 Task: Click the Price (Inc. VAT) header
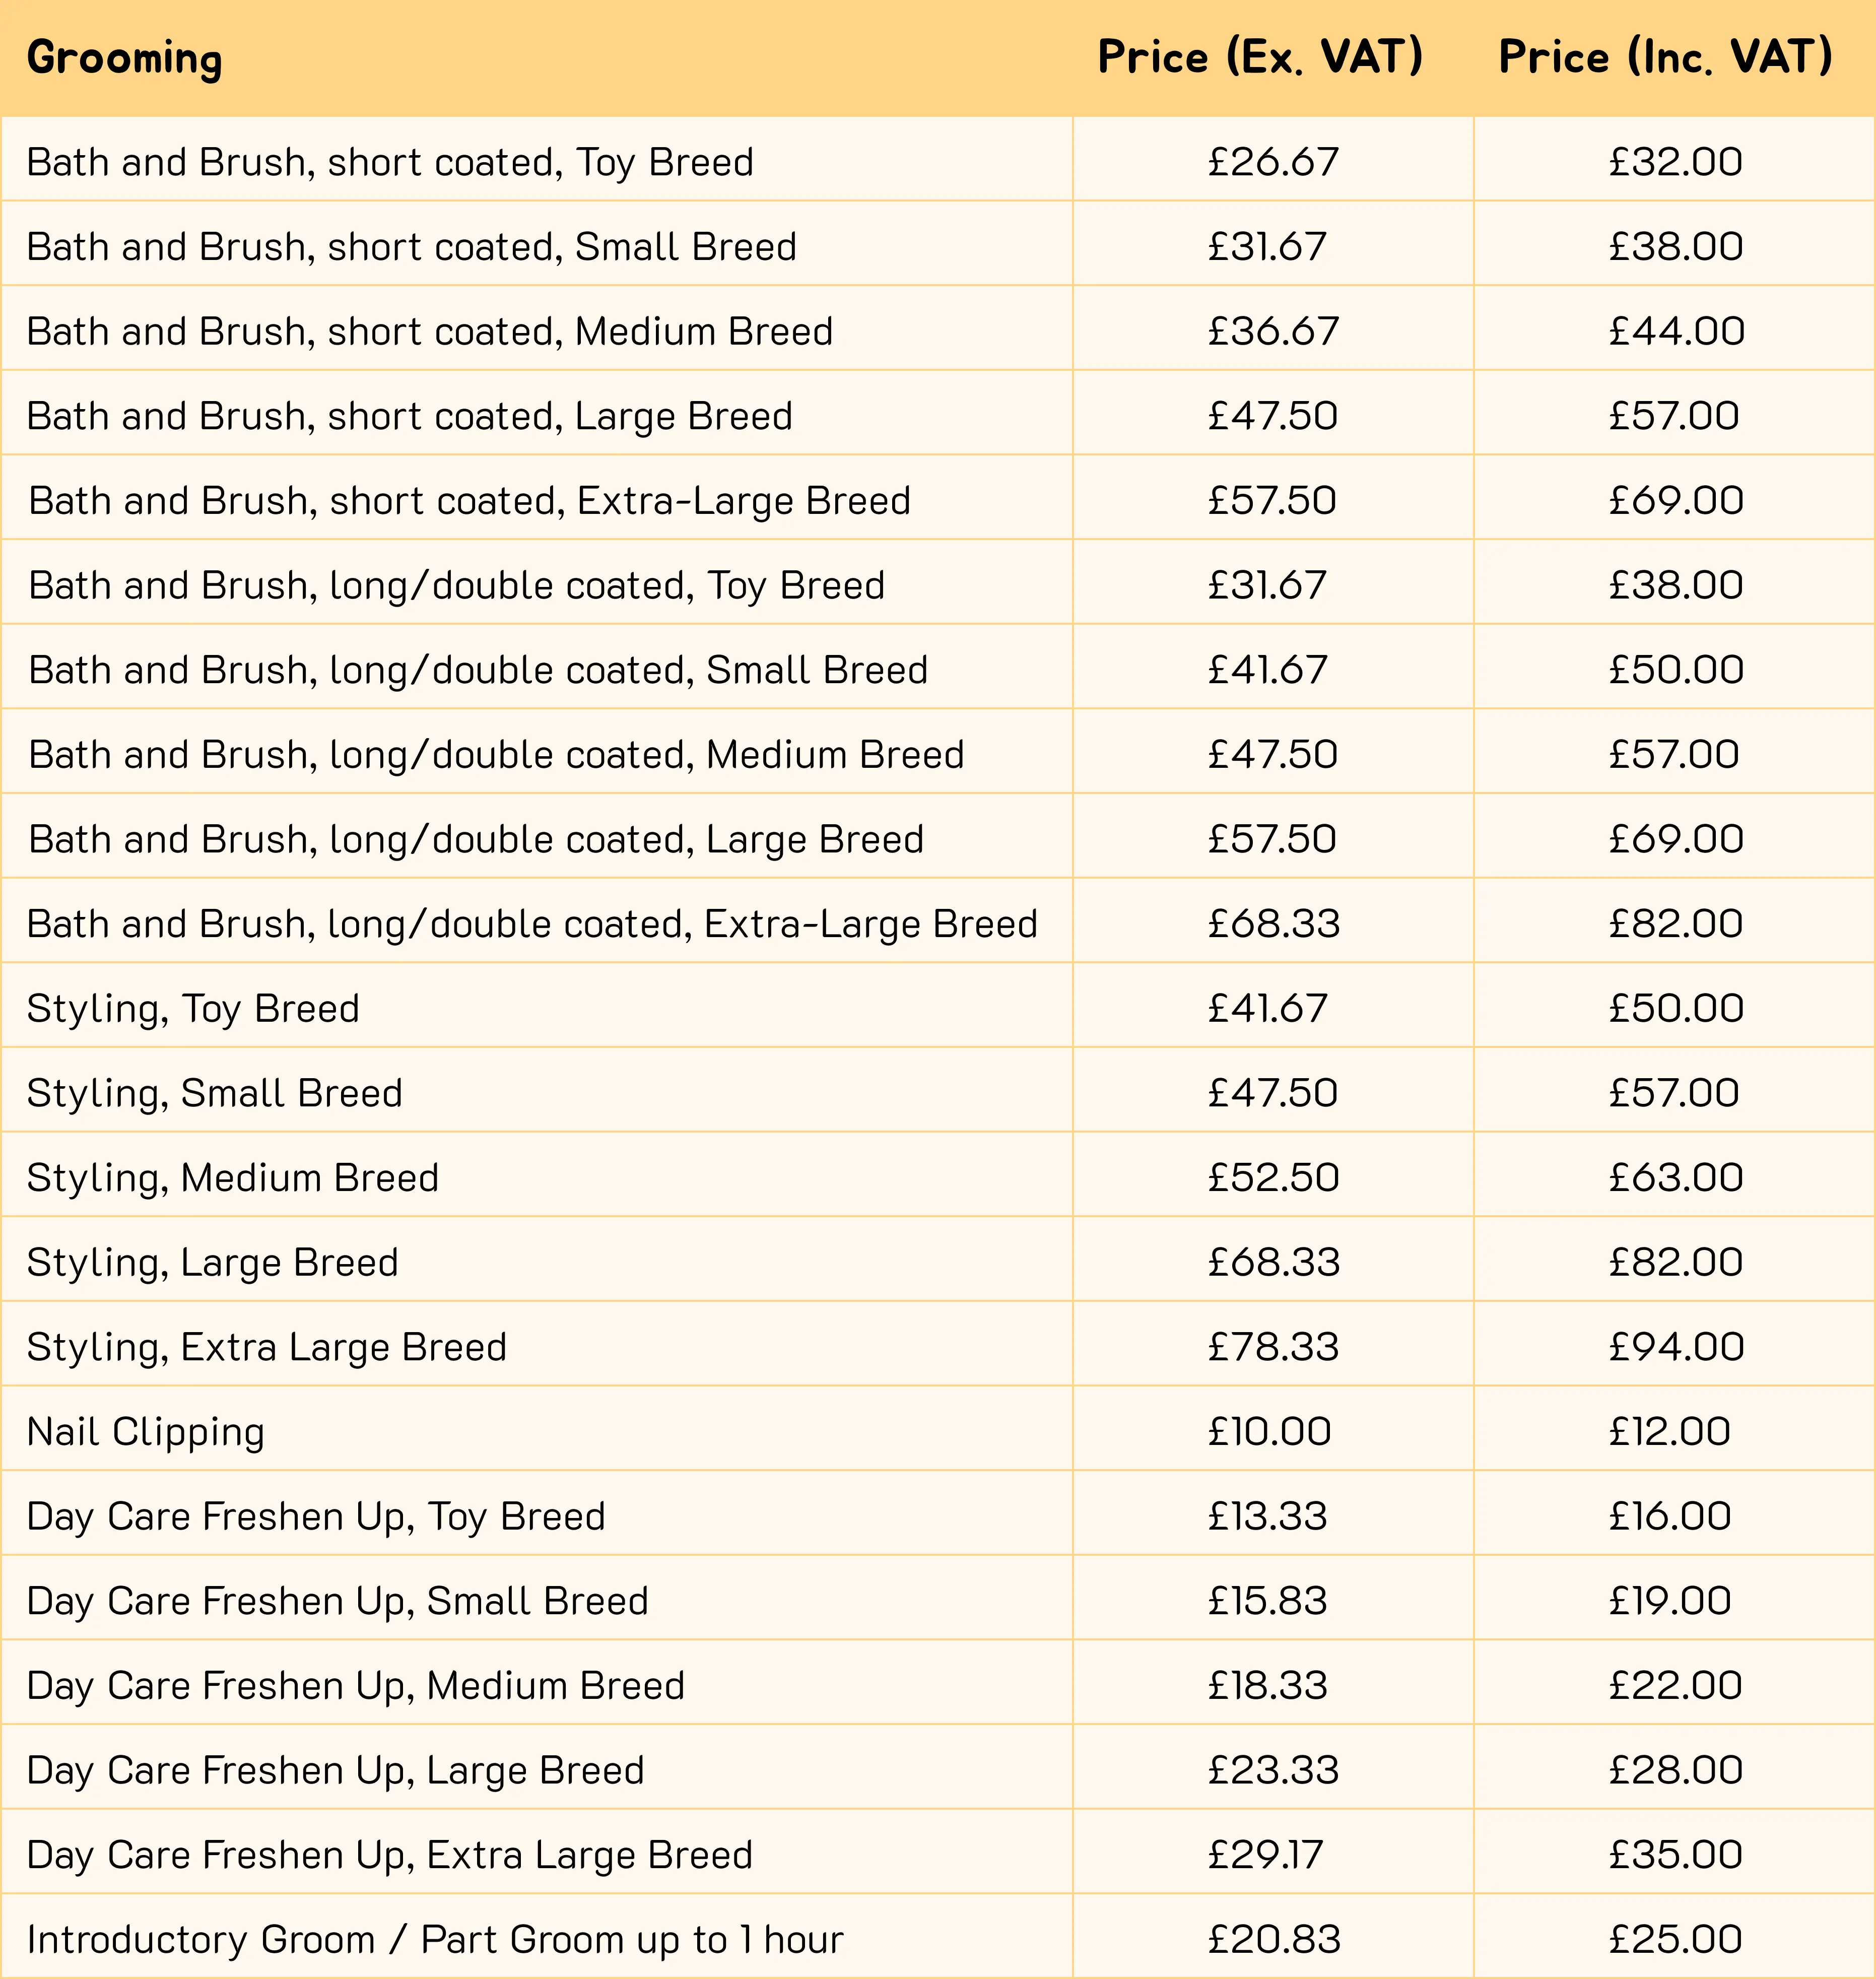(x=1665, y=57)
